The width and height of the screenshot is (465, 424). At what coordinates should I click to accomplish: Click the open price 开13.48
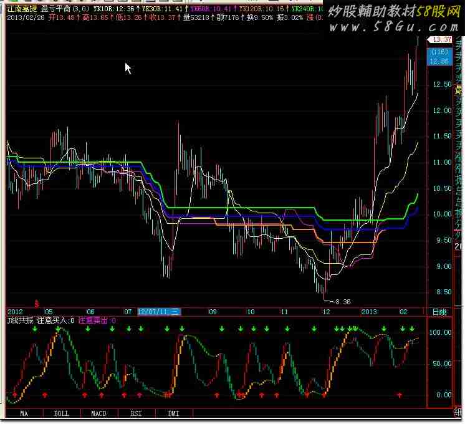(x=62, y=17)
